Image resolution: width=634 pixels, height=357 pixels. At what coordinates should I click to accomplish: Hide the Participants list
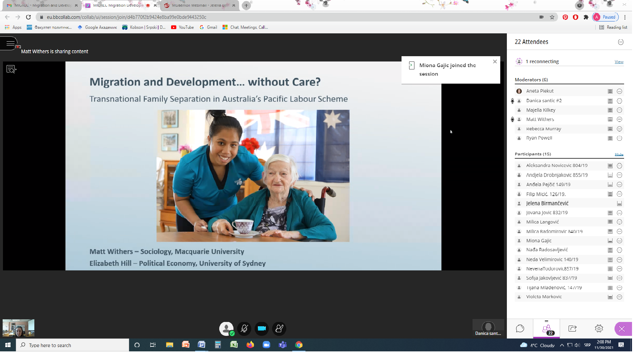tap(619, 154)
